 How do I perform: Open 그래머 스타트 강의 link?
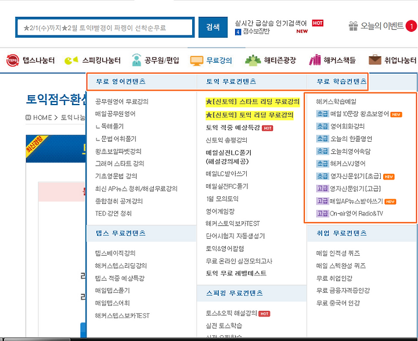pyautogui.click(x=120, y=164)
